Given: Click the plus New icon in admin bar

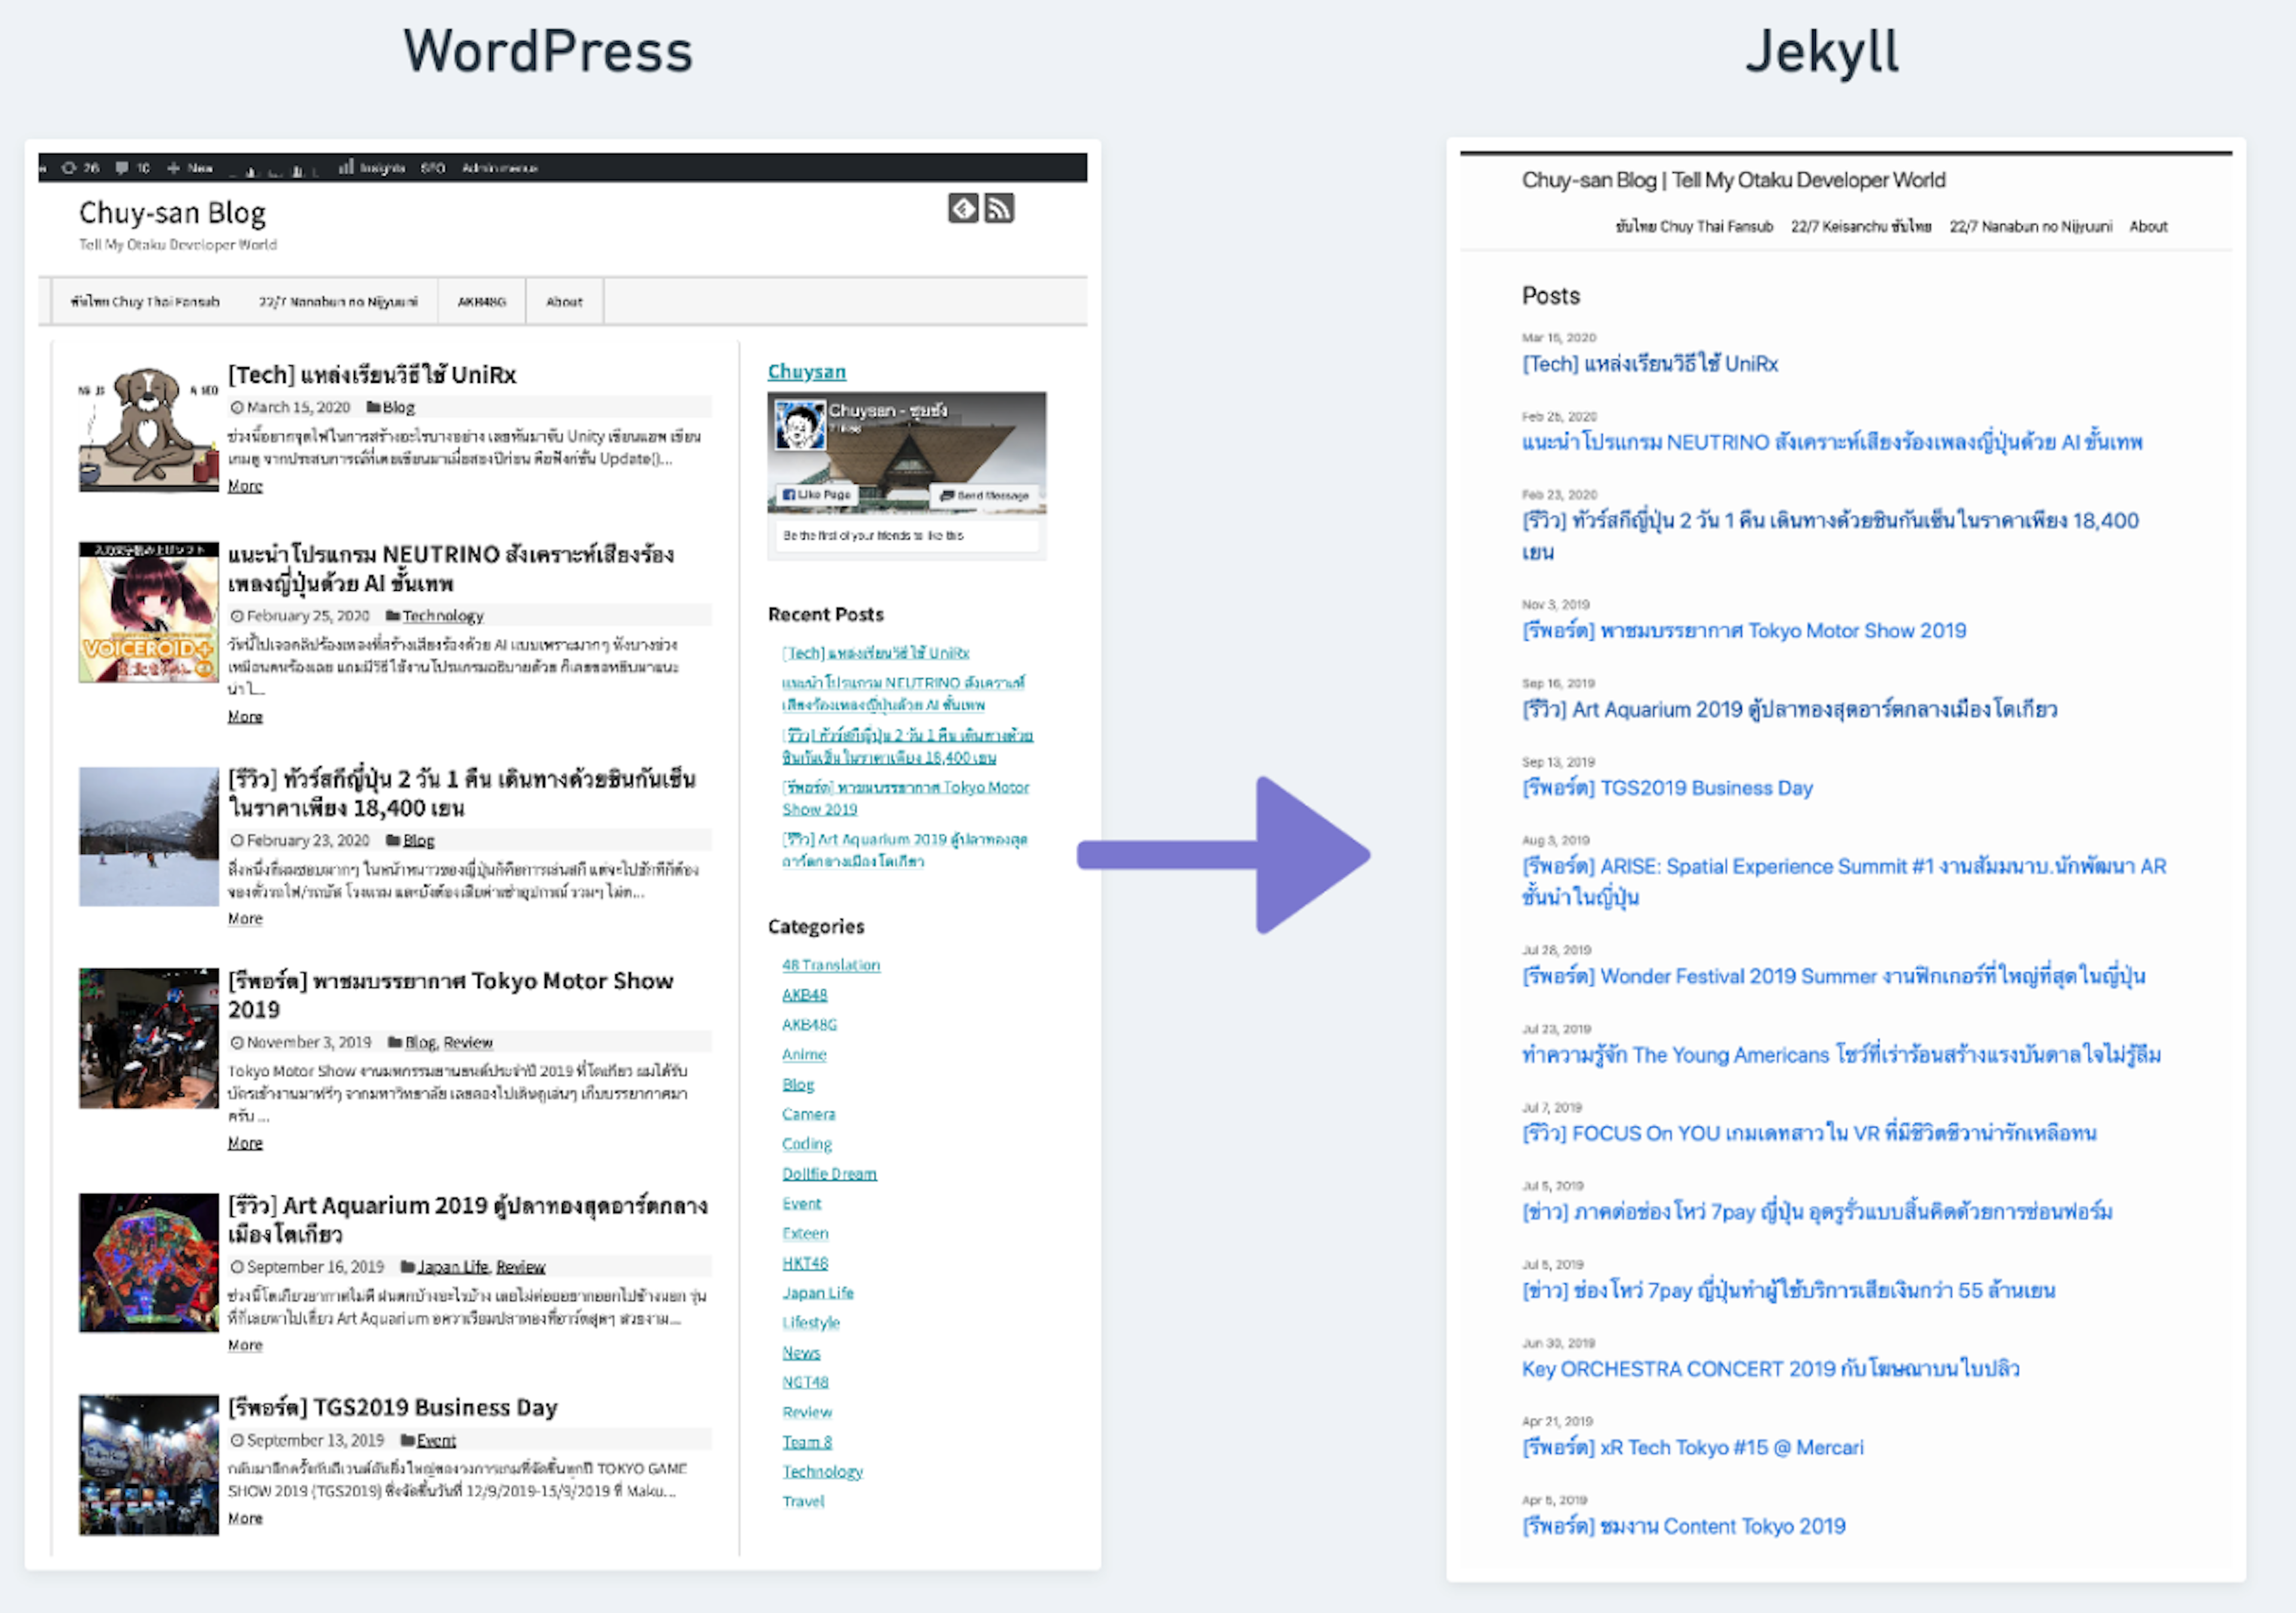Looking at the screenshot, I should pyautogui.click(x=174, y=168).
